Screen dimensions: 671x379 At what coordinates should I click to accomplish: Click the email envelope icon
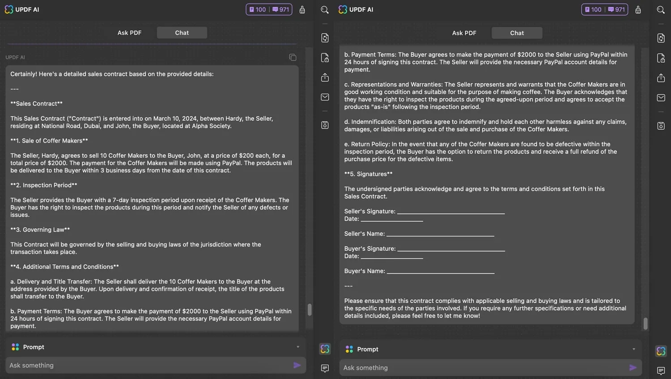(324, 97)
